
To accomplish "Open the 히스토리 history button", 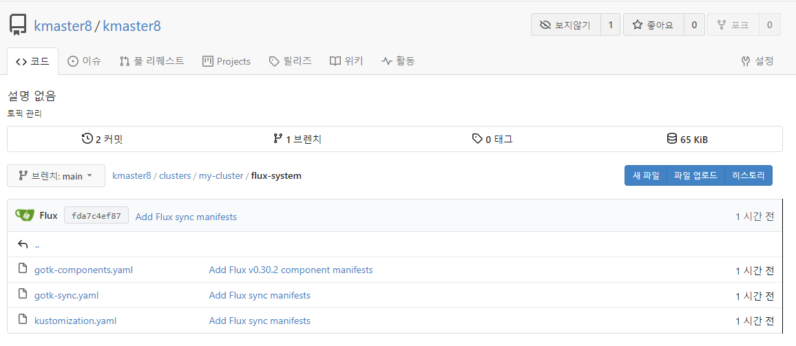I will [x=748, y=175].
